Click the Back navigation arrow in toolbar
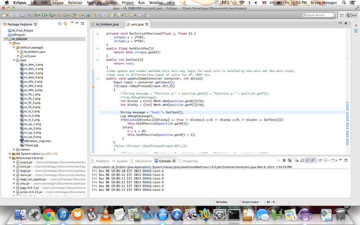Screen dimensions: 360x225 pos(132,15)
